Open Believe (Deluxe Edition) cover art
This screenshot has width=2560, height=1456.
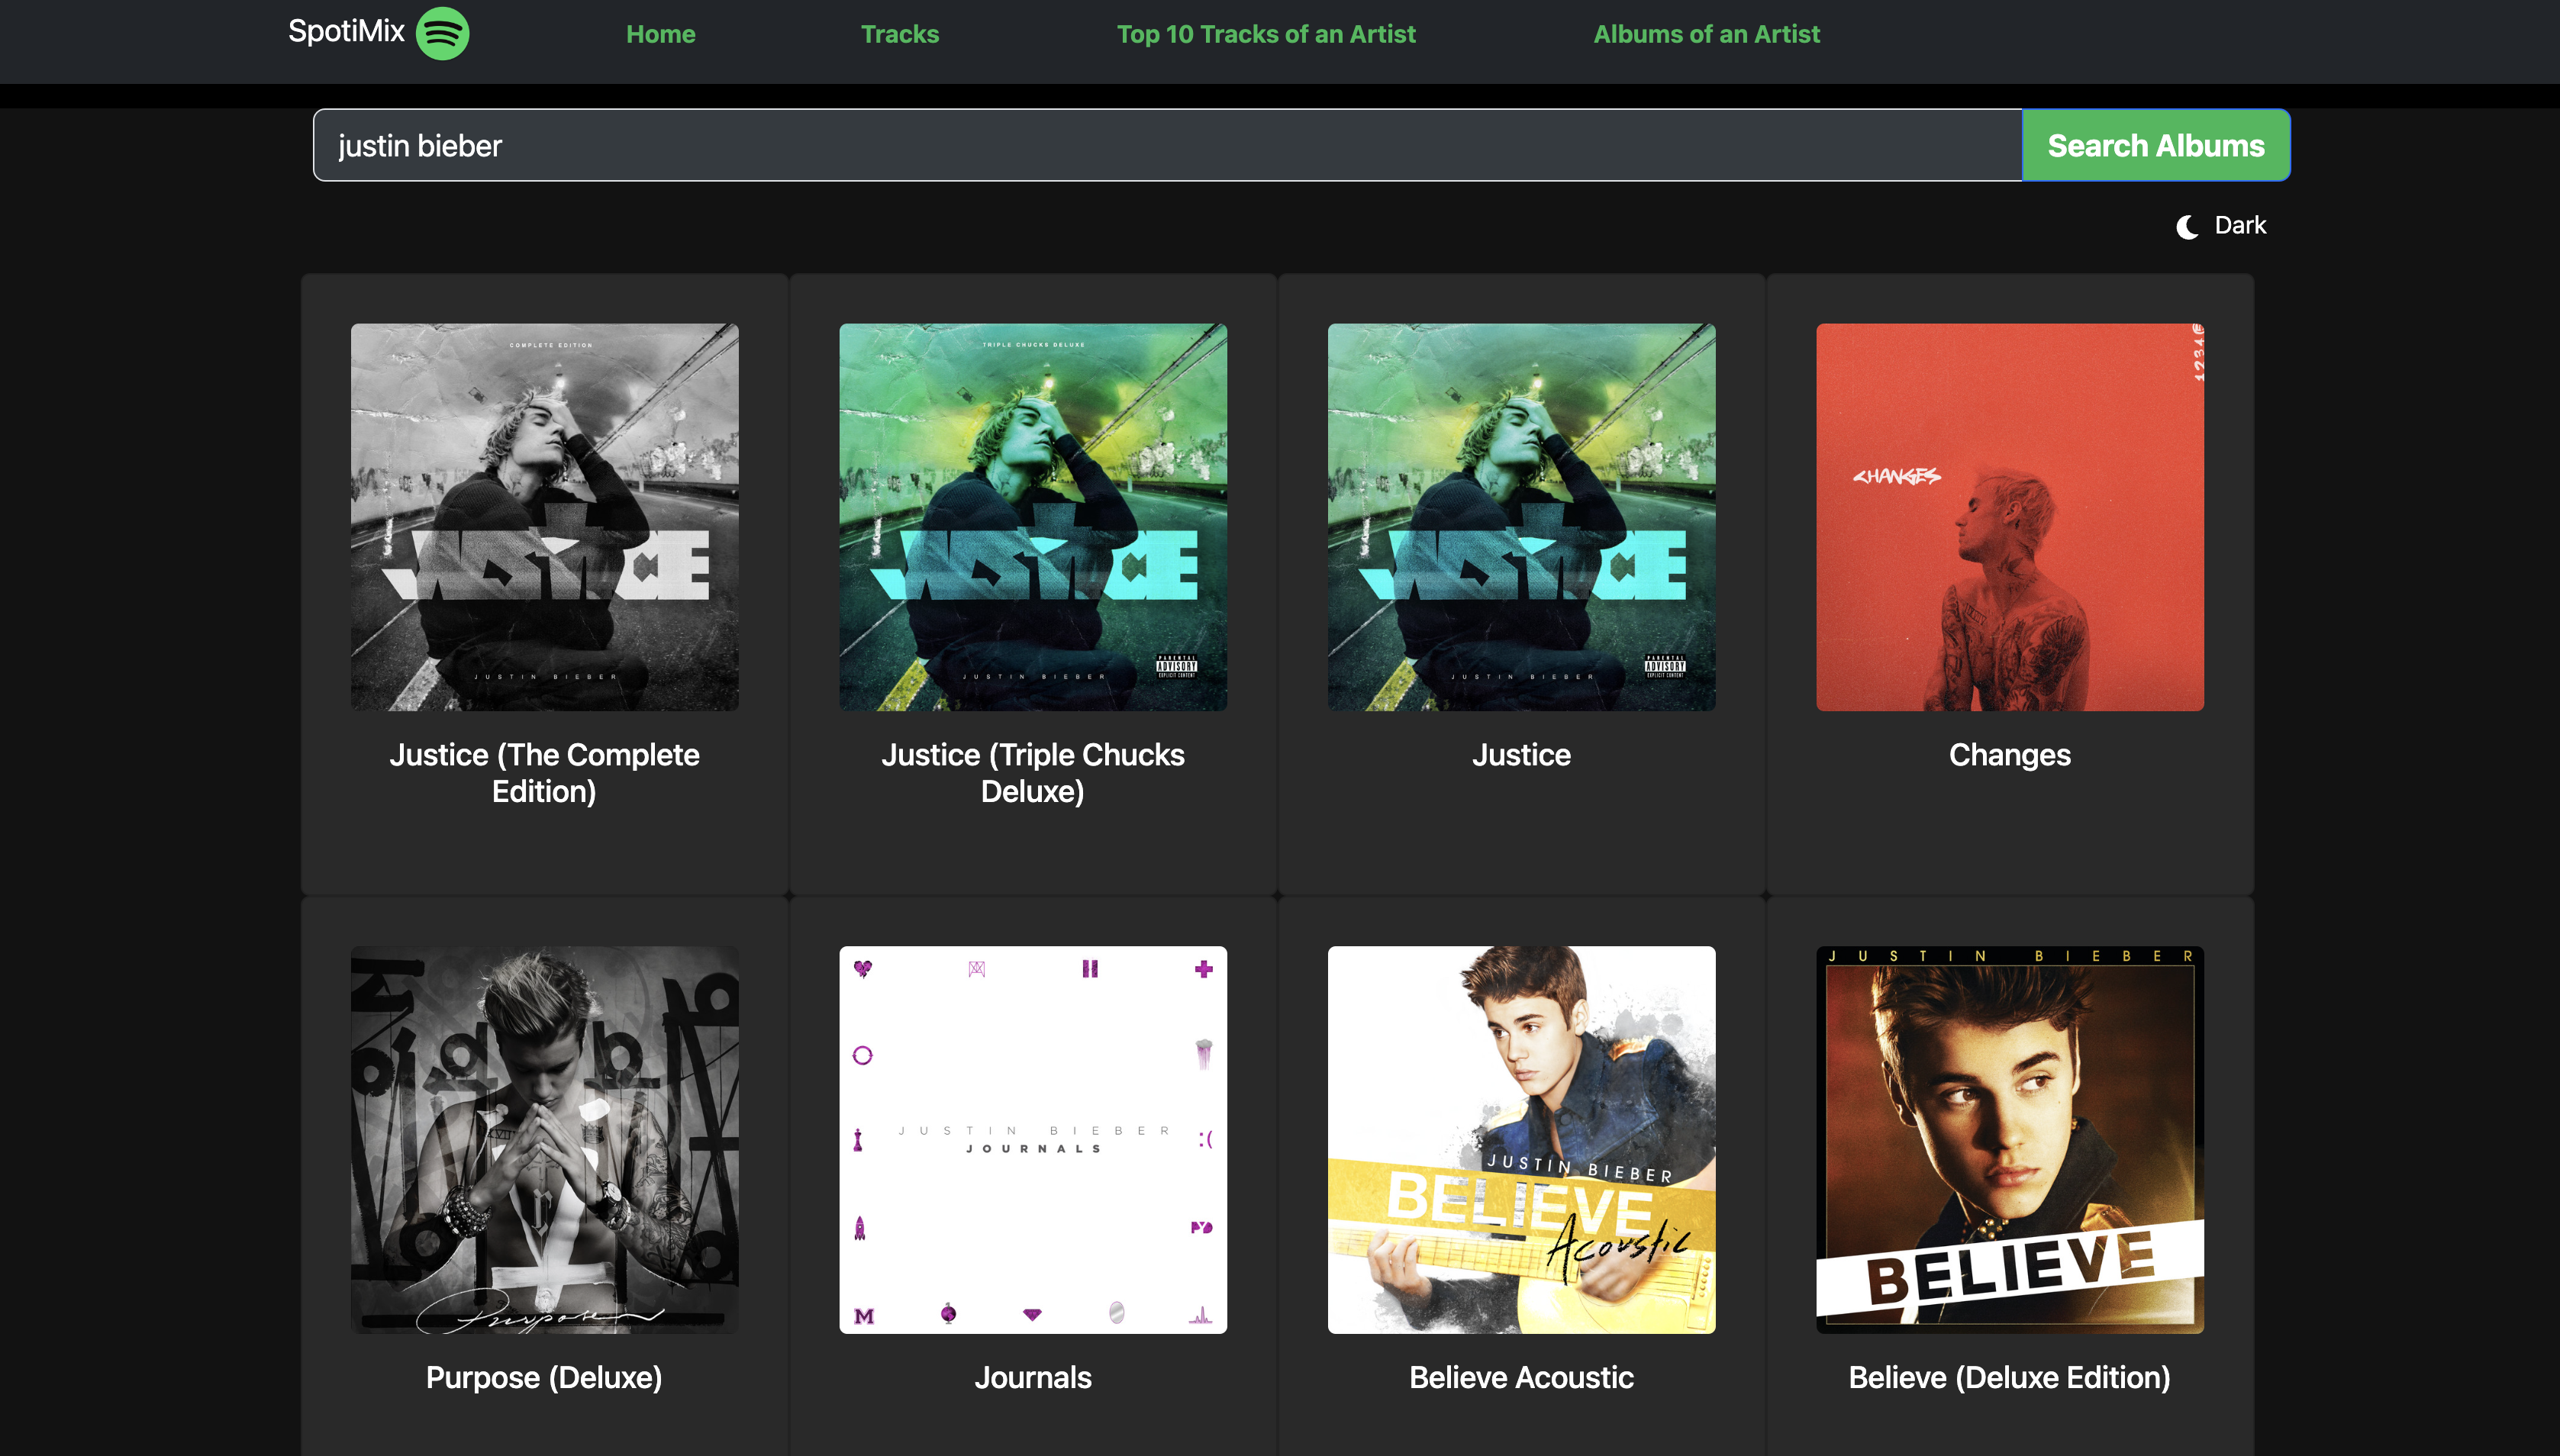pyautogui.click(x=2009, y=1139)
